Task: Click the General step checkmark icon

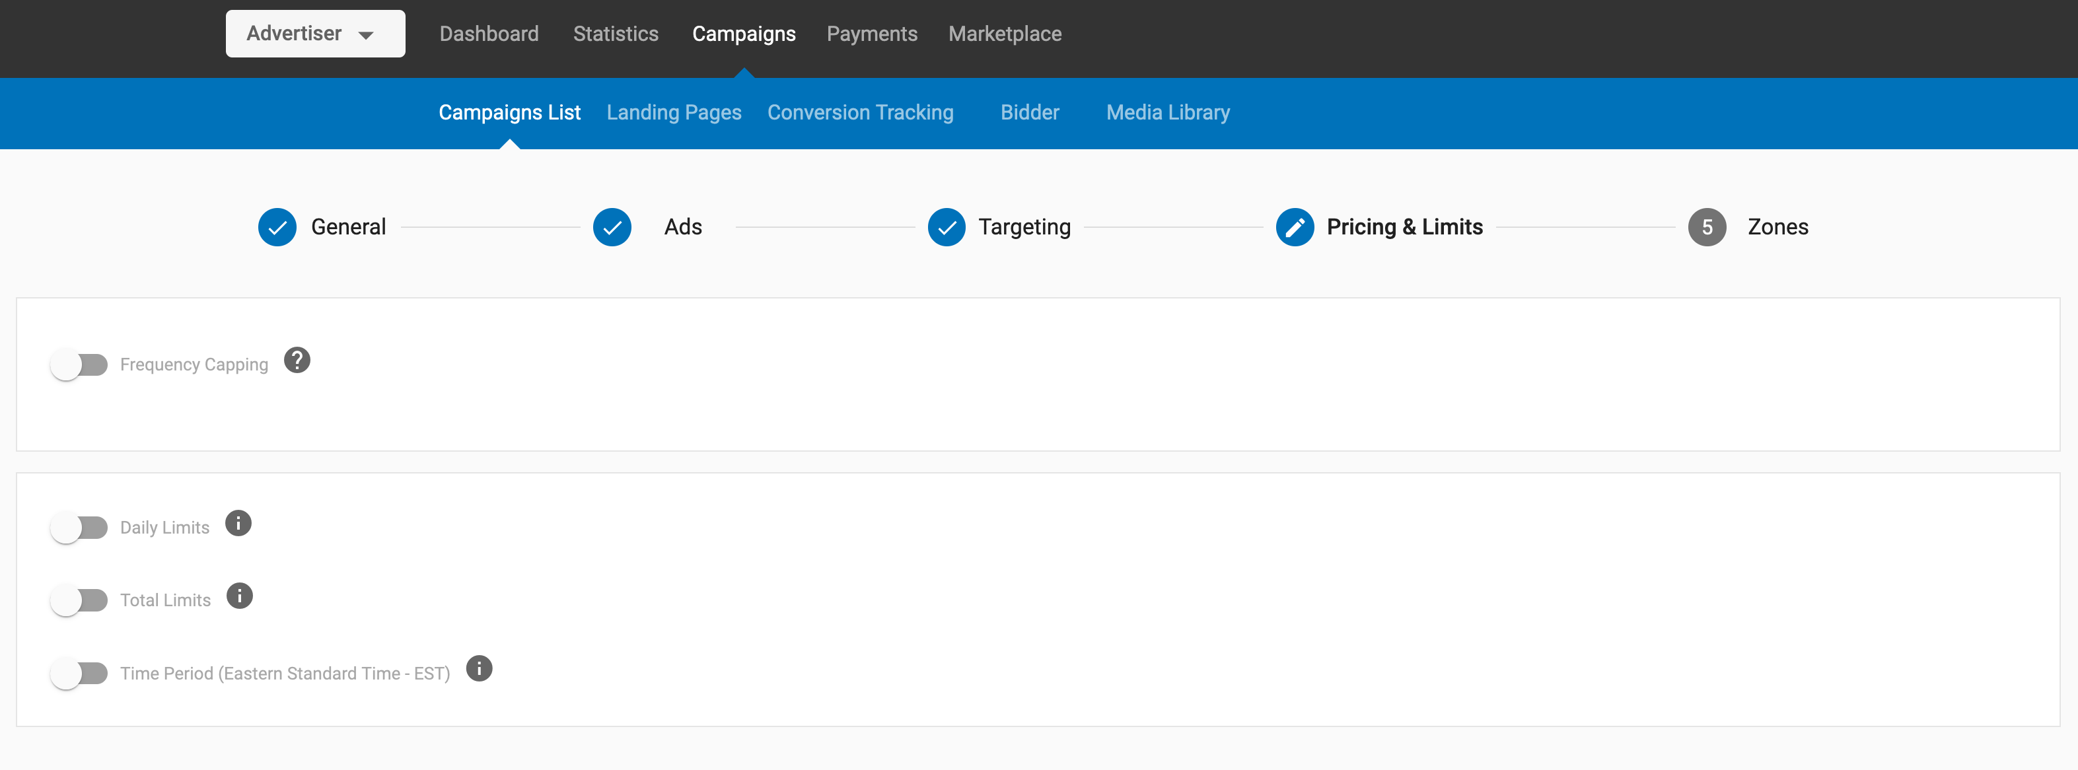Action: tap(277, 227)
